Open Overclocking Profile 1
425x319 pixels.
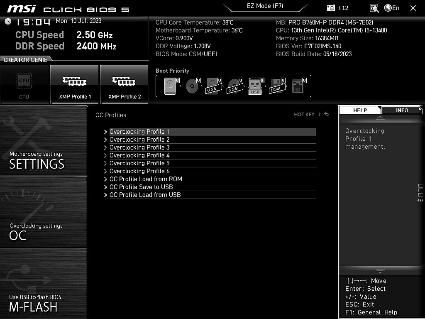tap(212, 132)
